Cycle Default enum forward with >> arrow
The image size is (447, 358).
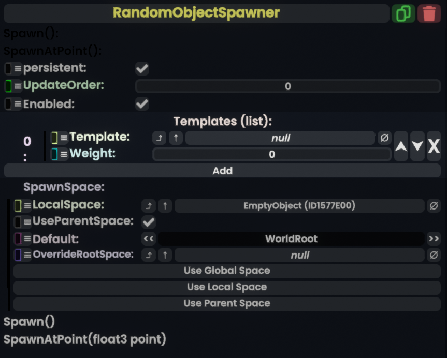433,239
